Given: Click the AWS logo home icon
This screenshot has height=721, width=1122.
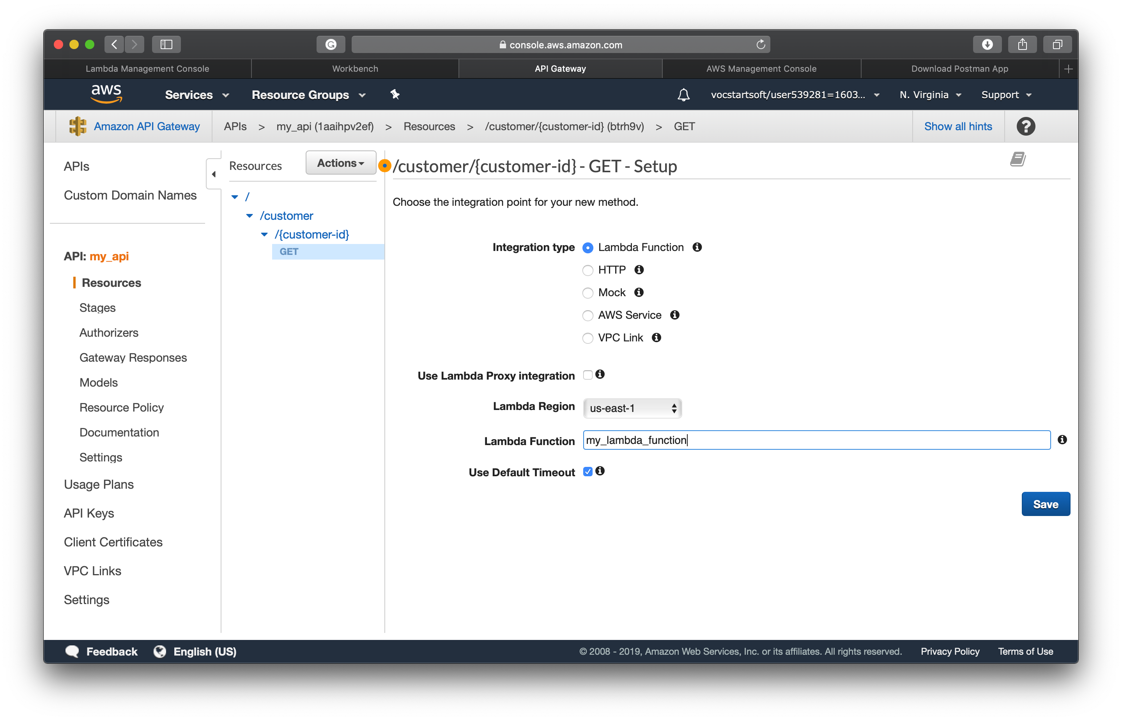Looking at the screenshot, I should (106, 94).
